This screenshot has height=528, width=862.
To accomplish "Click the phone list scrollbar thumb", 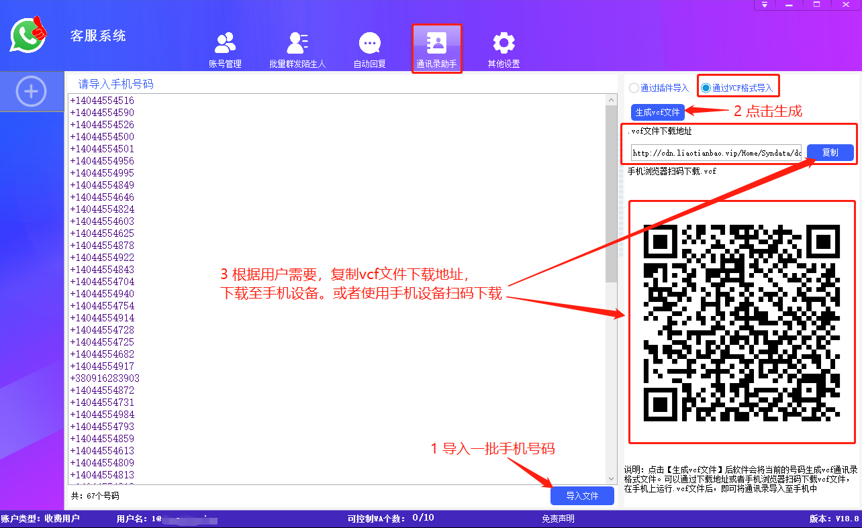I will (x=611, y=193).
